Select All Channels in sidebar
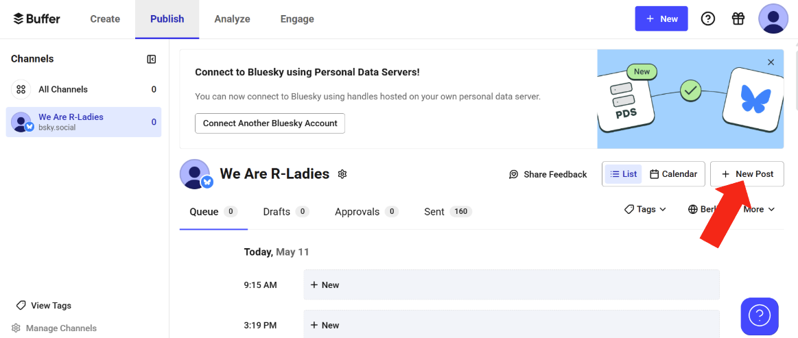Screen dimensions: 798x338 click(84, 89)
